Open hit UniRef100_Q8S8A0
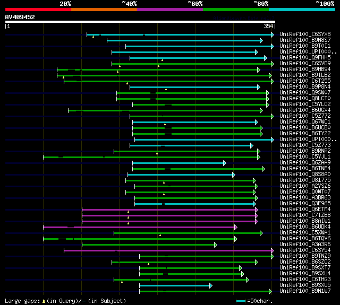 (x=305, y=175)
